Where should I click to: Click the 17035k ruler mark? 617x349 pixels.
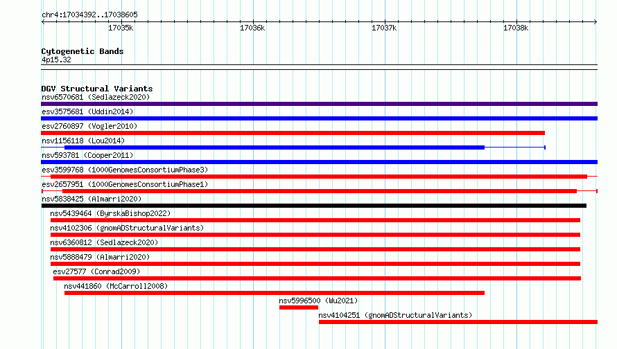click(x=121, y=28)
